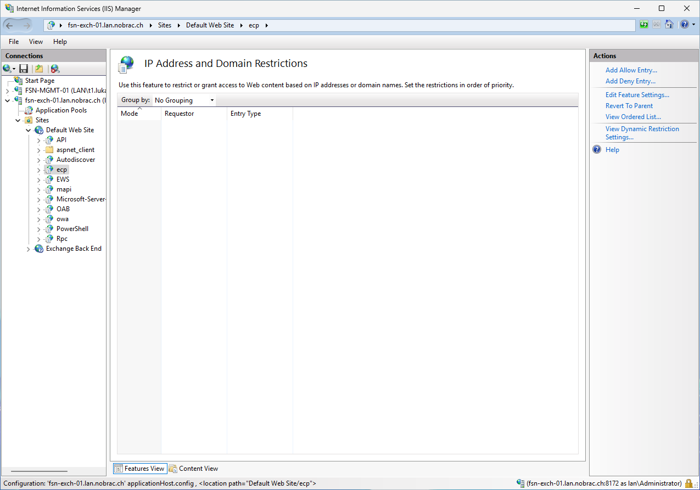Select the Rpc application node
This screenshot has width=700, height=490.
(x=62, y=239)
